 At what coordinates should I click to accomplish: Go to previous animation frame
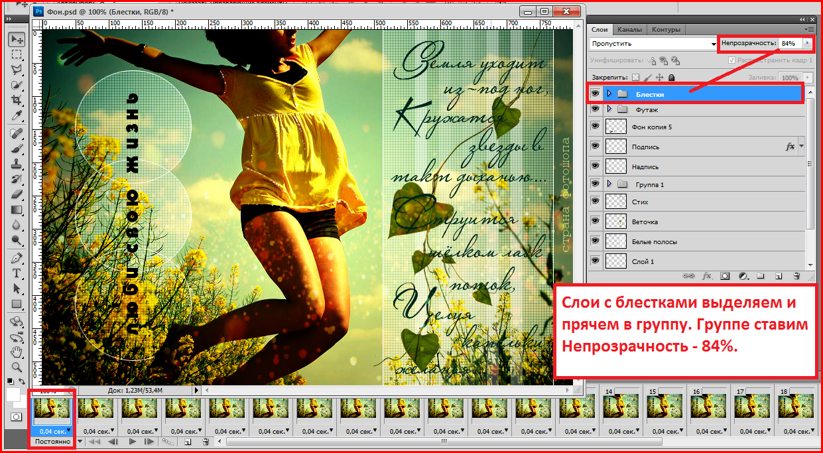click(x=113, y=441)
